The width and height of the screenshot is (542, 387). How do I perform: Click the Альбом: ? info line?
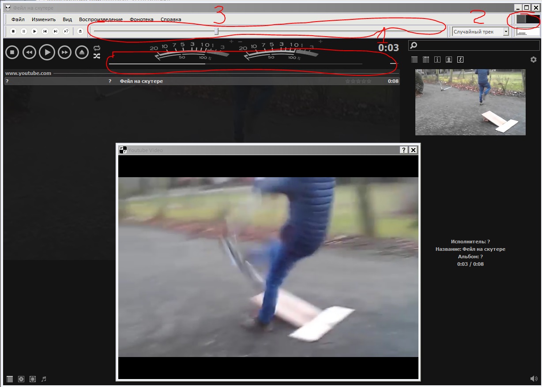click(470, 257)
